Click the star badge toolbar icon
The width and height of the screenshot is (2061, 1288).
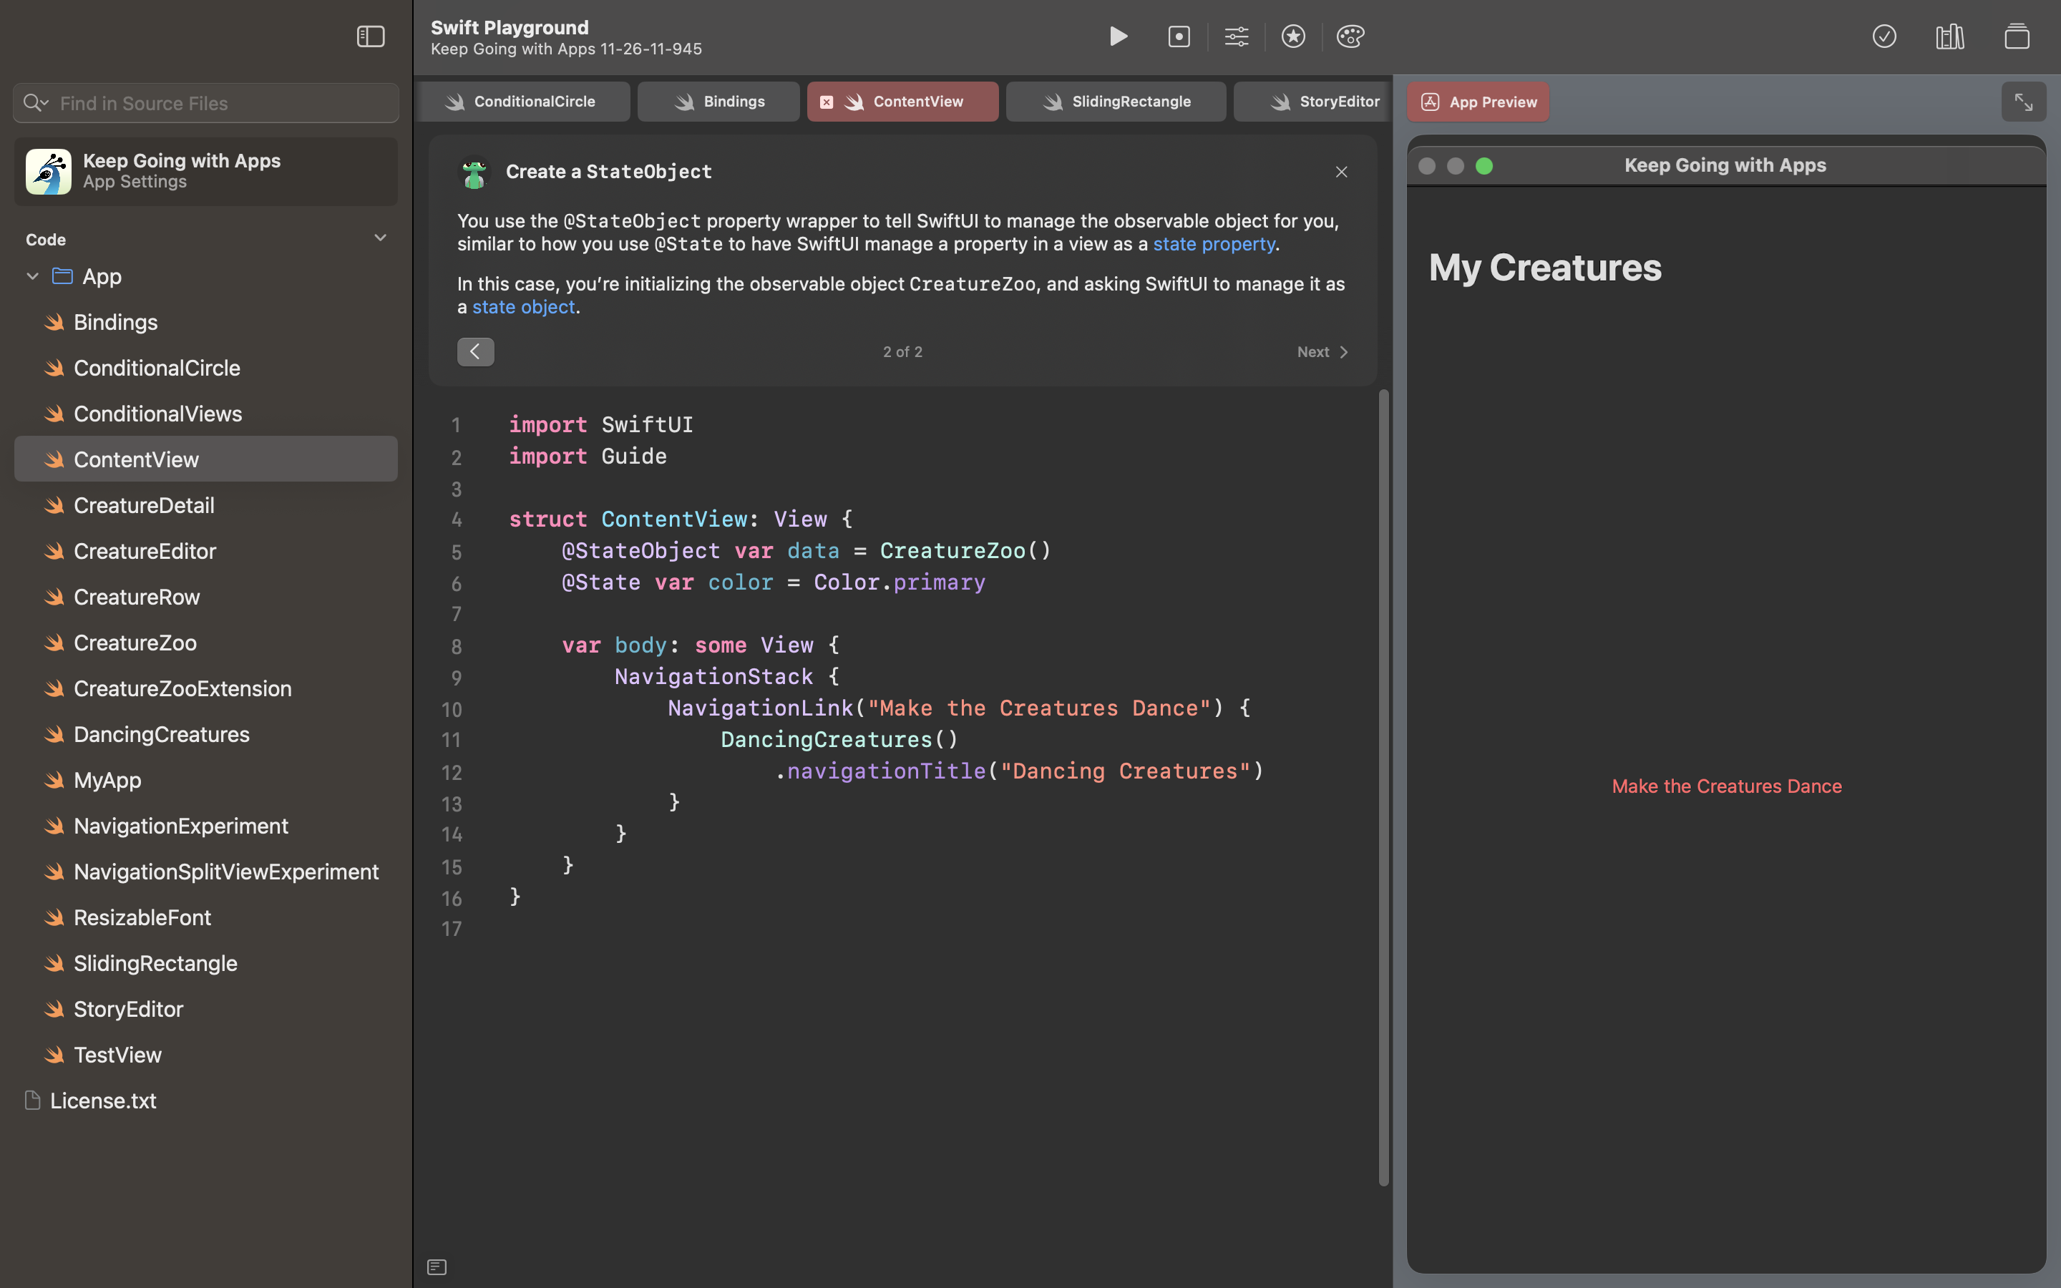(1293, 36)
